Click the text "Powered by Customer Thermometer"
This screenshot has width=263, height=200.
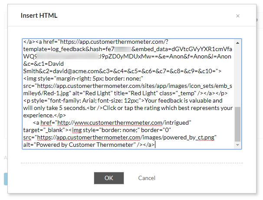pyautogui.click(x=85, y=145)
